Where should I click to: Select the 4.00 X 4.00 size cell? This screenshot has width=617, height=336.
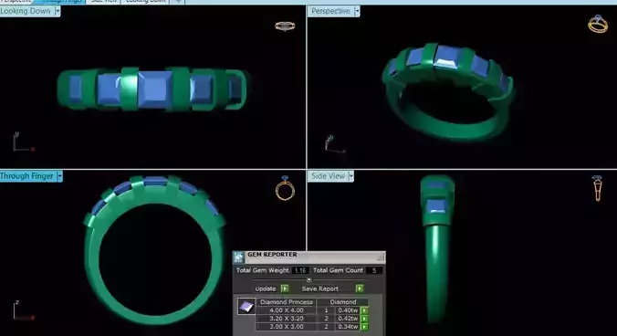[x=287, y=310]
